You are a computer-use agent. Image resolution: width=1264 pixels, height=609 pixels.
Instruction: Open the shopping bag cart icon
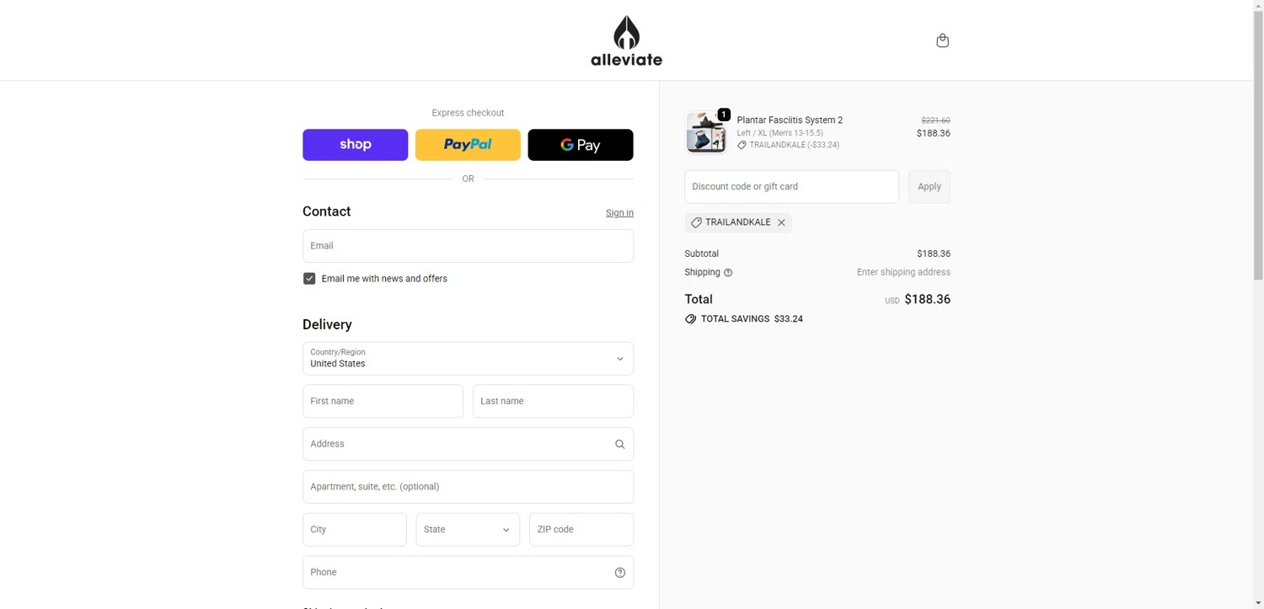pos(942,40)
